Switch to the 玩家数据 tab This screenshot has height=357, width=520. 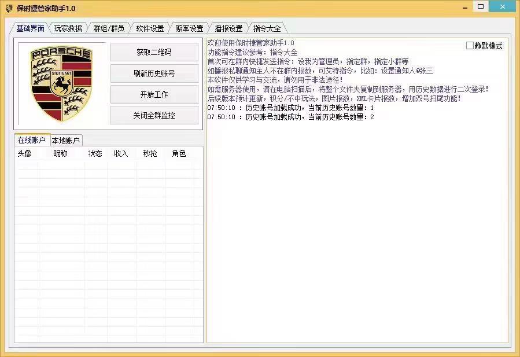tap(68, 28)
